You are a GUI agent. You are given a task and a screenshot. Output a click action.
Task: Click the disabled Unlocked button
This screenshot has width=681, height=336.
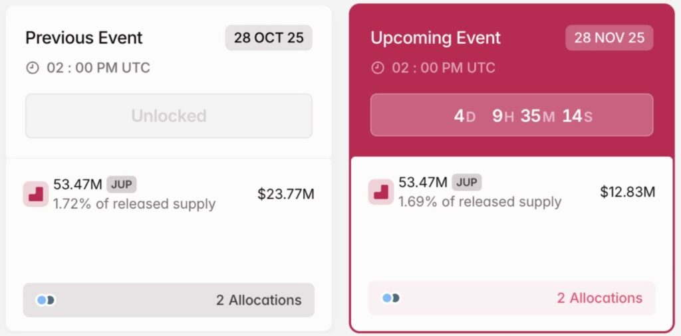(x=169, y=116)
